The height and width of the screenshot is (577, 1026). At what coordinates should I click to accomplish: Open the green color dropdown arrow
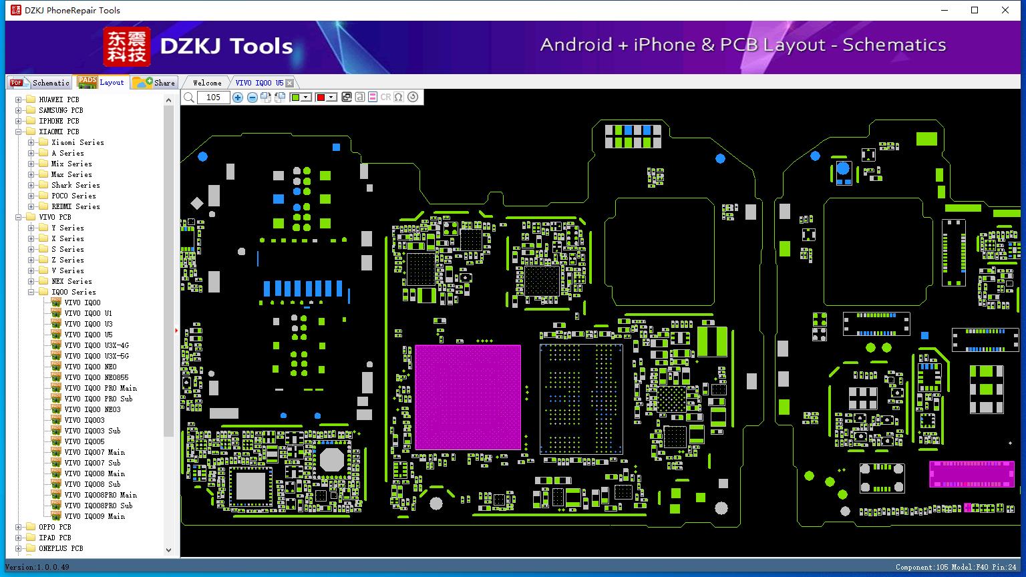[x=307, y=98]
